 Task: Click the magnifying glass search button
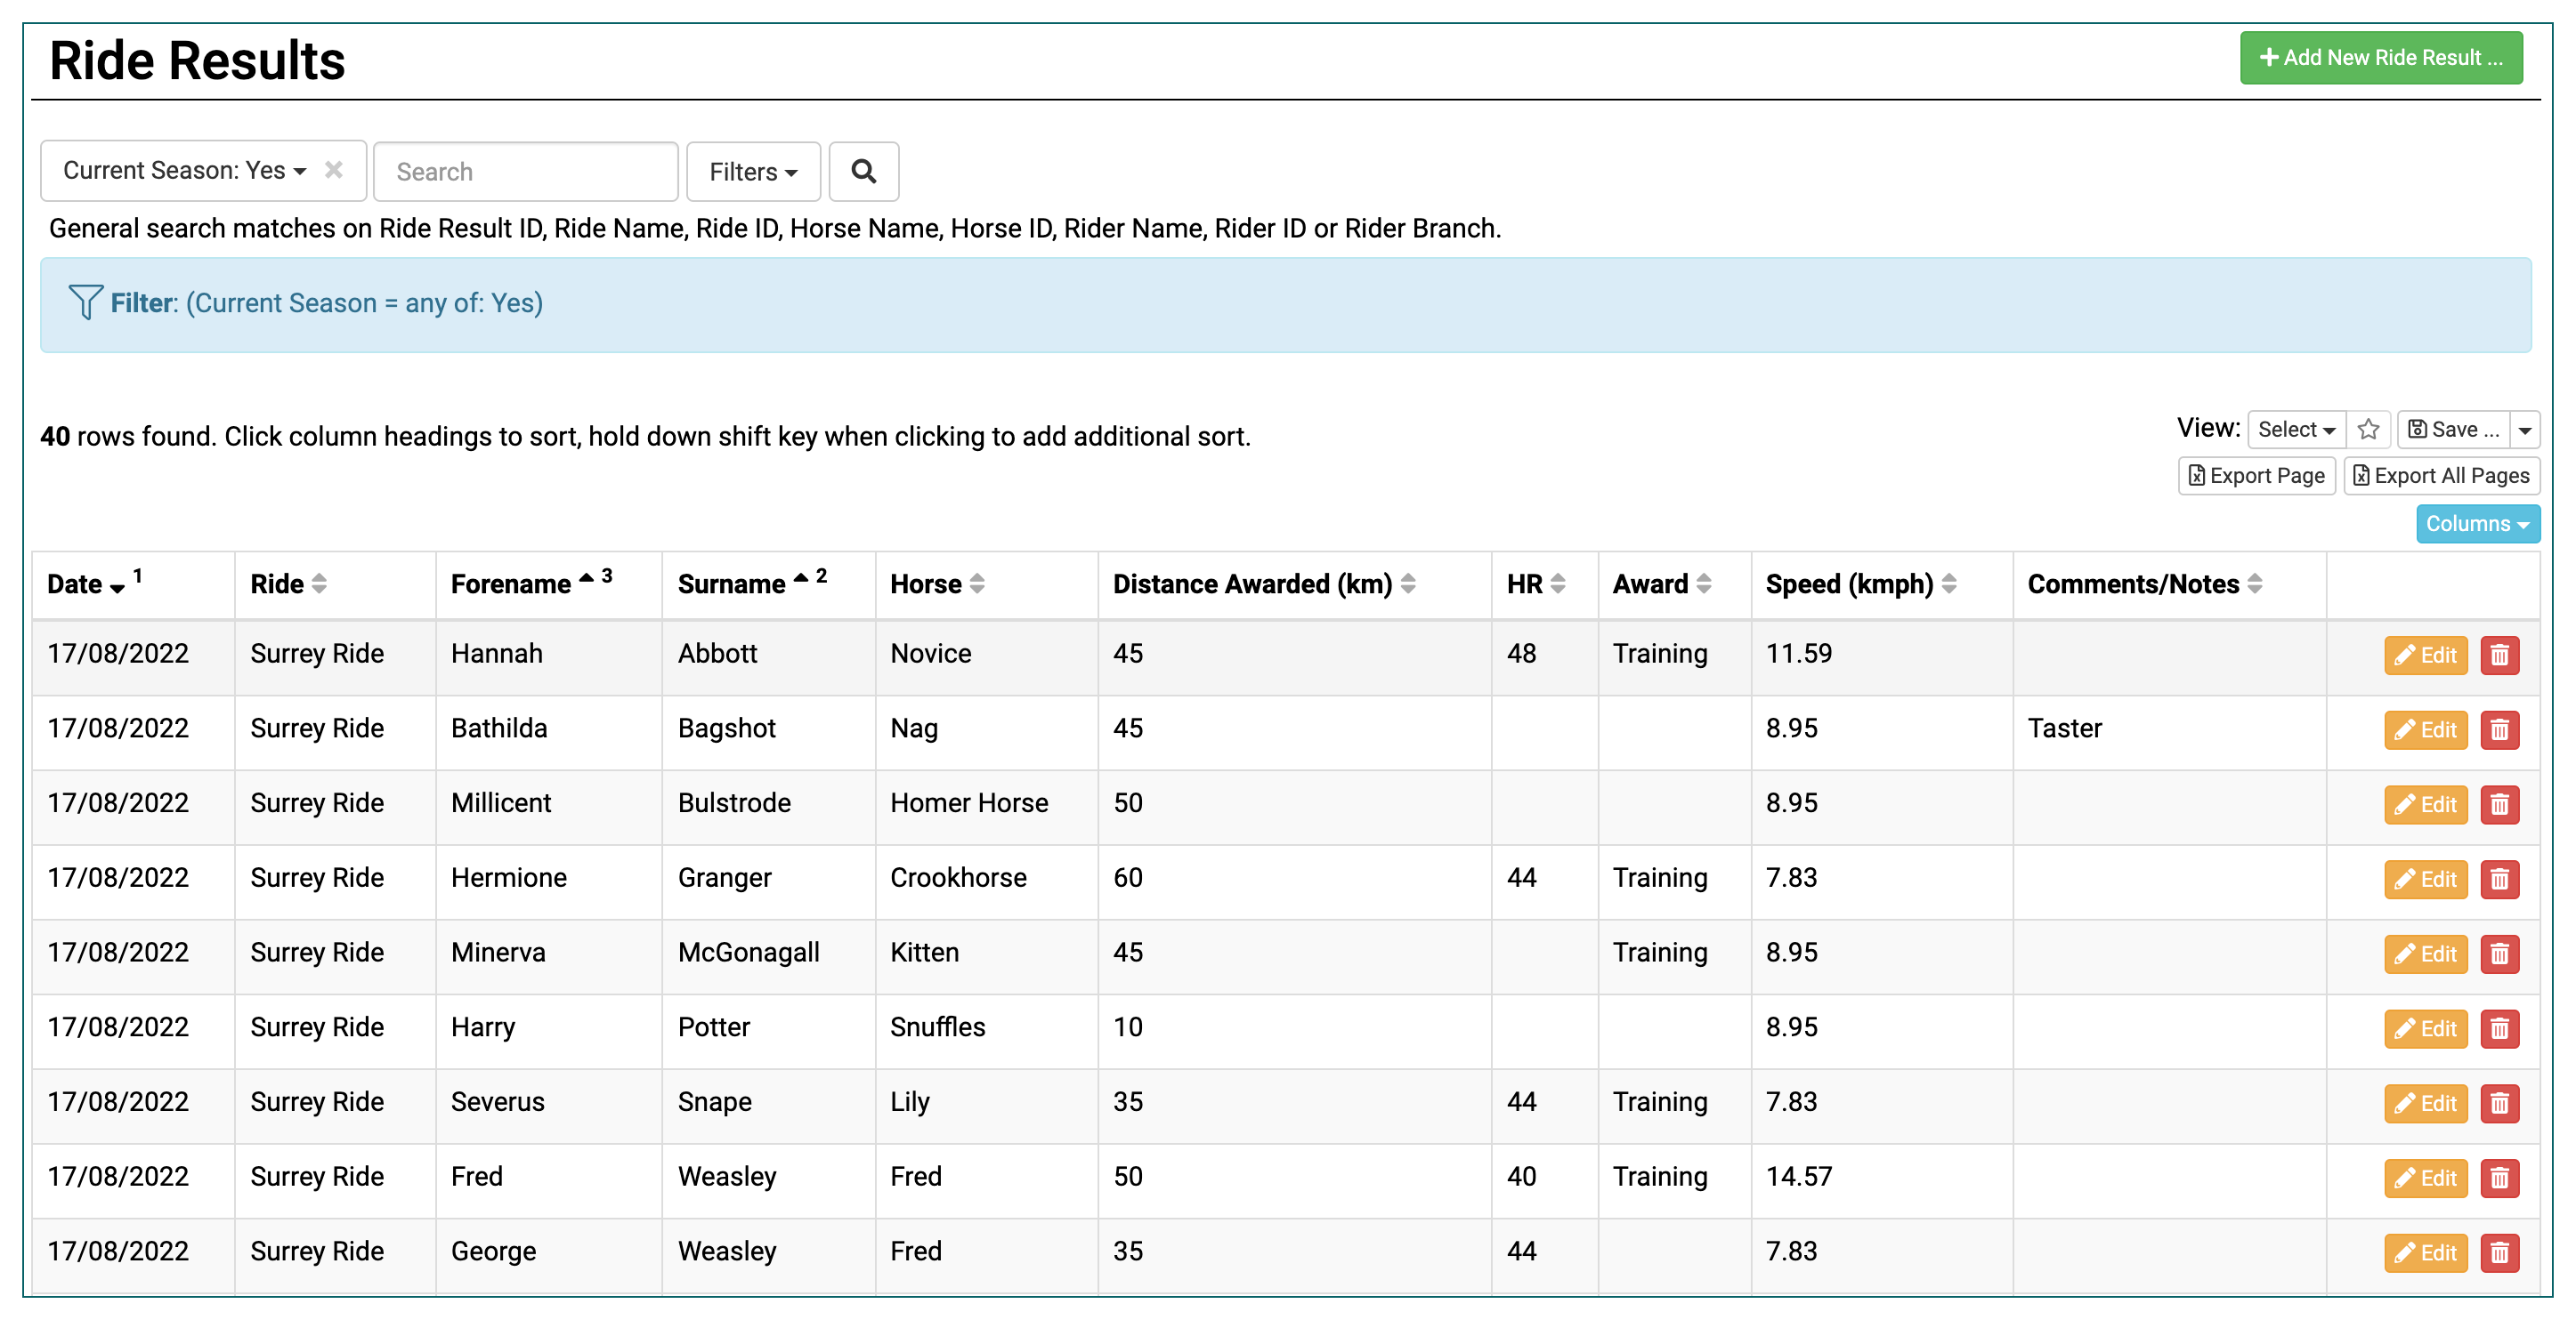(863, 172)
